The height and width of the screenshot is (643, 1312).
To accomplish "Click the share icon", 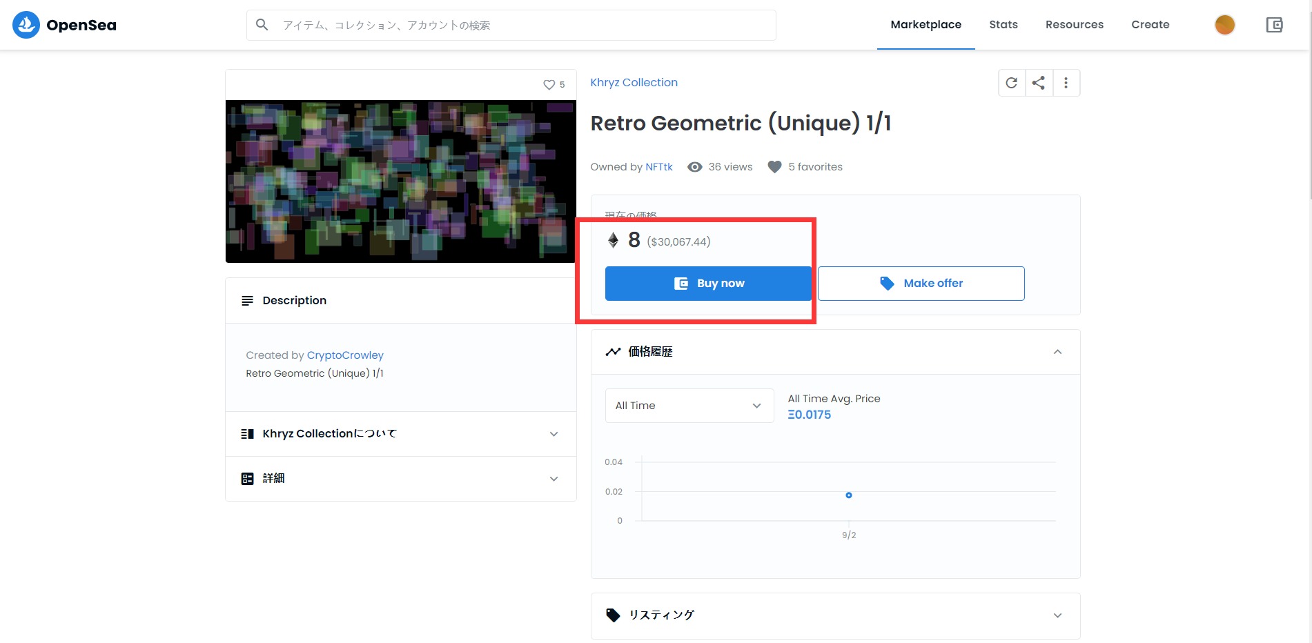I will click(1039, 83).
